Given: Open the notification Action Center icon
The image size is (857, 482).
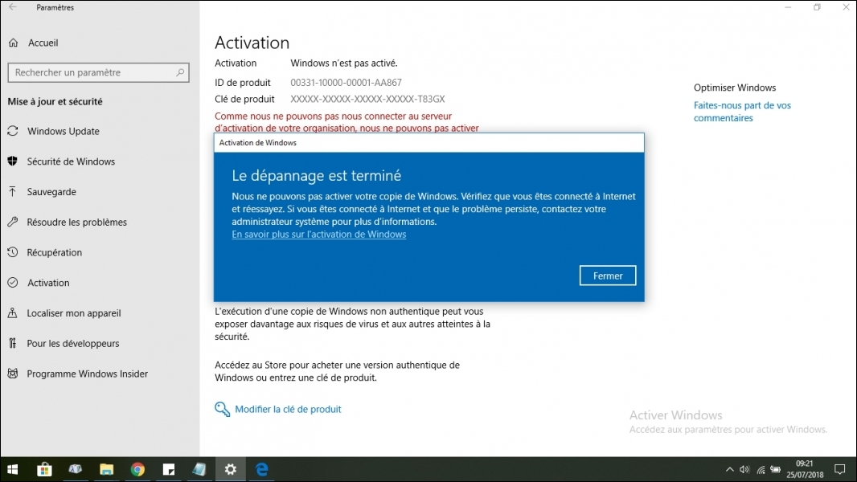Looking at the screenshot, I should coord(839,469).
